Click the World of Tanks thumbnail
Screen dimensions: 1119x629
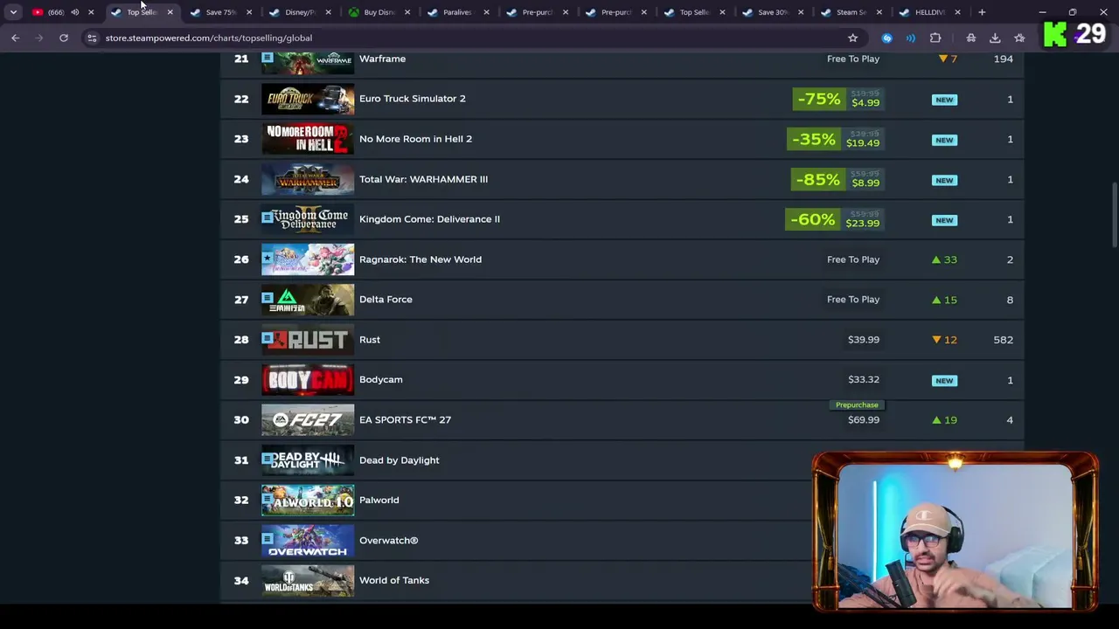[308, 580]
